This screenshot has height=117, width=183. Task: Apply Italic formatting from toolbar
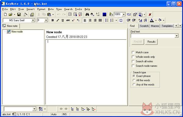pos(58,20)
